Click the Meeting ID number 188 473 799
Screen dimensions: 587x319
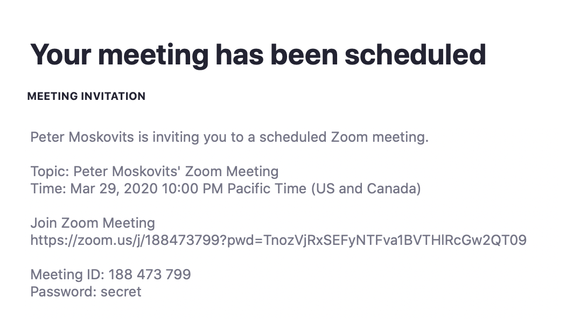pyautogui.click(x=150, y=274)
